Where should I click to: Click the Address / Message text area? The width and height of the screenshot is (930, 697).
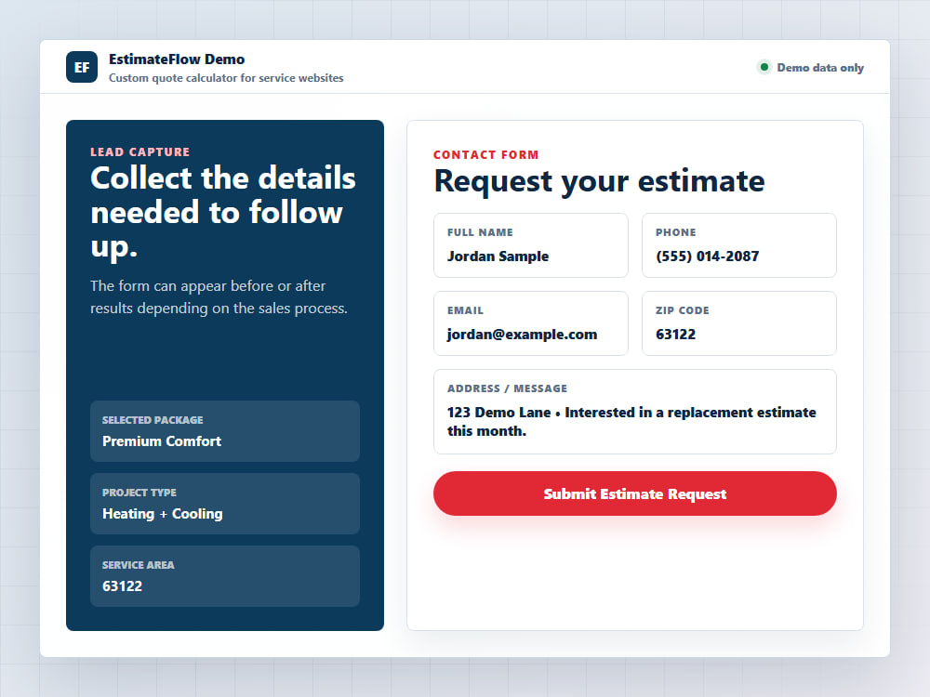(635, 412)
